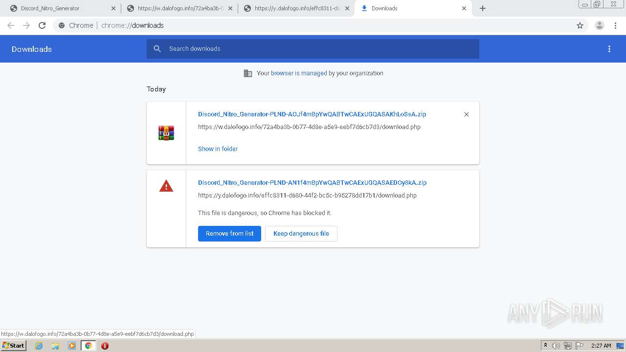This screenshot has height=352, width=626.
Task: Click the network icon in system tray
Action: pos(568,346)
